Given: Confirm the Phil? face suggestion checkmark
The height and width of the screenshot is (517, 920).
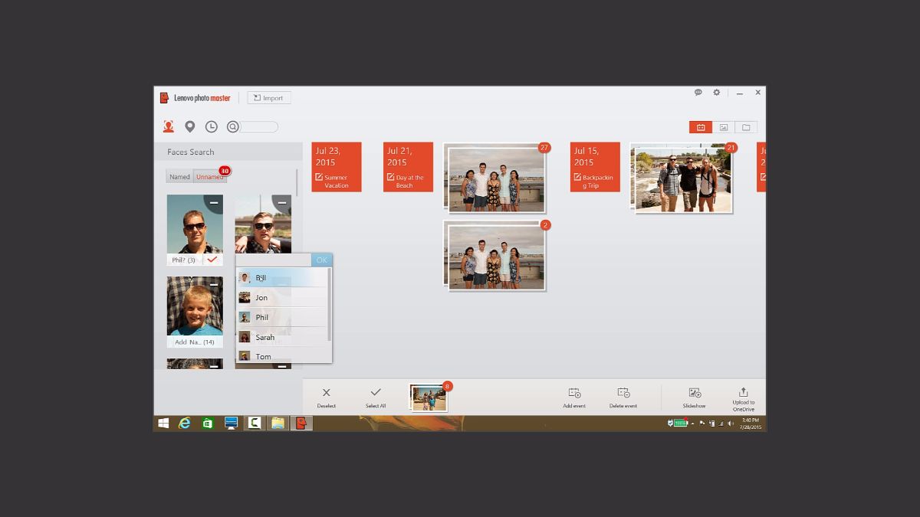Looking at the screenshot, I should [212, 260].
